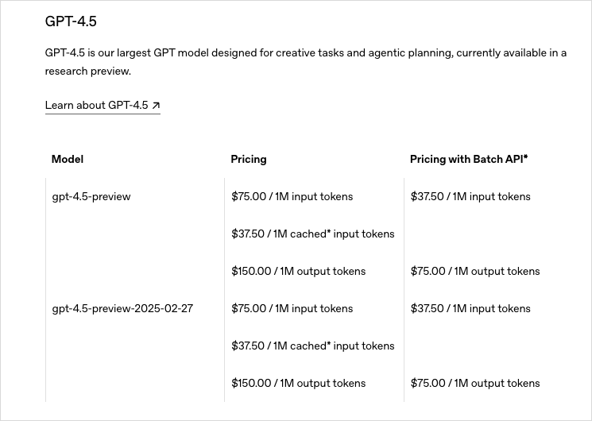Click gpt-4.5-preview-2025-02-27's Batch API $37.50 input price
This screenshot has height=421, width=592.
pyautogui.click(x=470, y=309)
